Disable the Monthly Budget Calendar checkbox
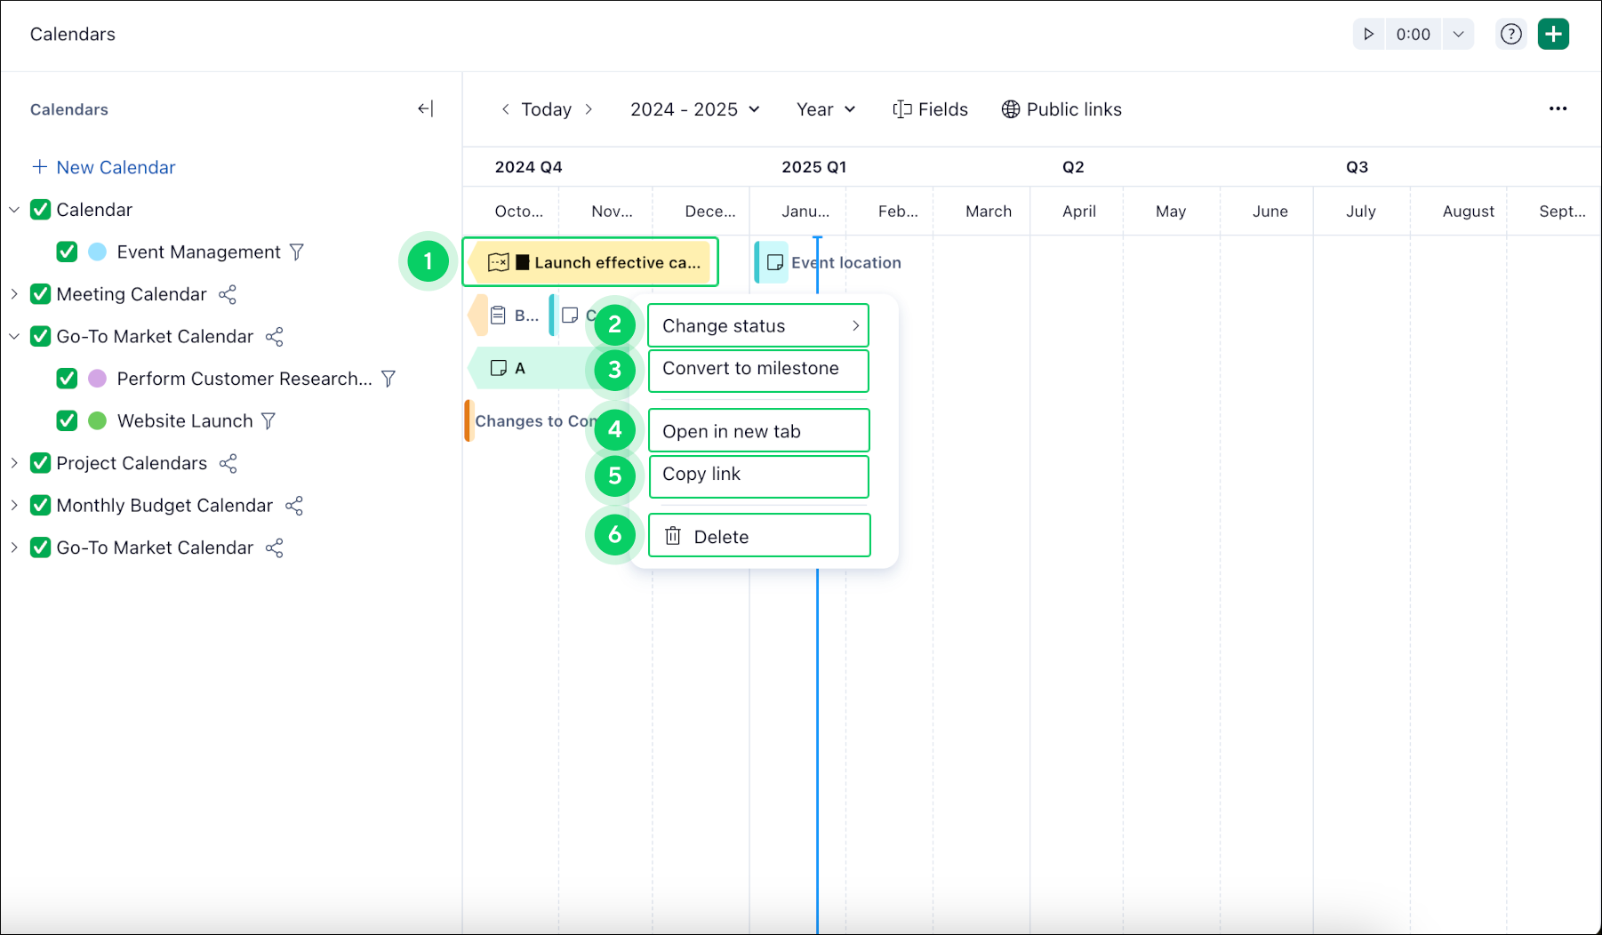 [40, 505]
